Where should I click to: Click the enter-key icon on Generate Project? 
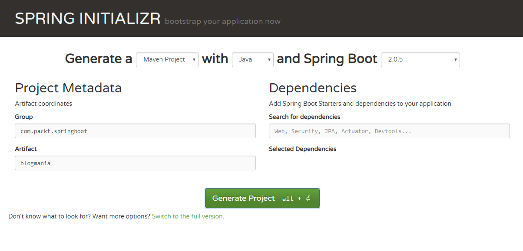tap(308, 199)
